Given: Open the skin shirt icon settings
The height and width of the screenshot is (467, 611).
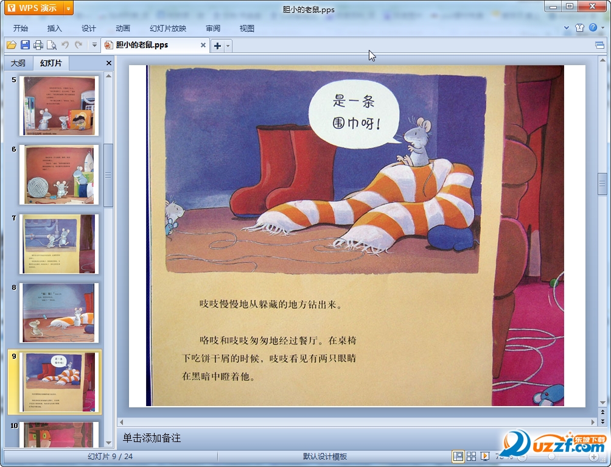Looking at the screenshot, I should pos(579,27).
